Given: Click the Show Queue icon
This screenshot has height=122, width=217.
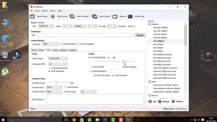Looking at the screenshot, I should coord(95,16).
